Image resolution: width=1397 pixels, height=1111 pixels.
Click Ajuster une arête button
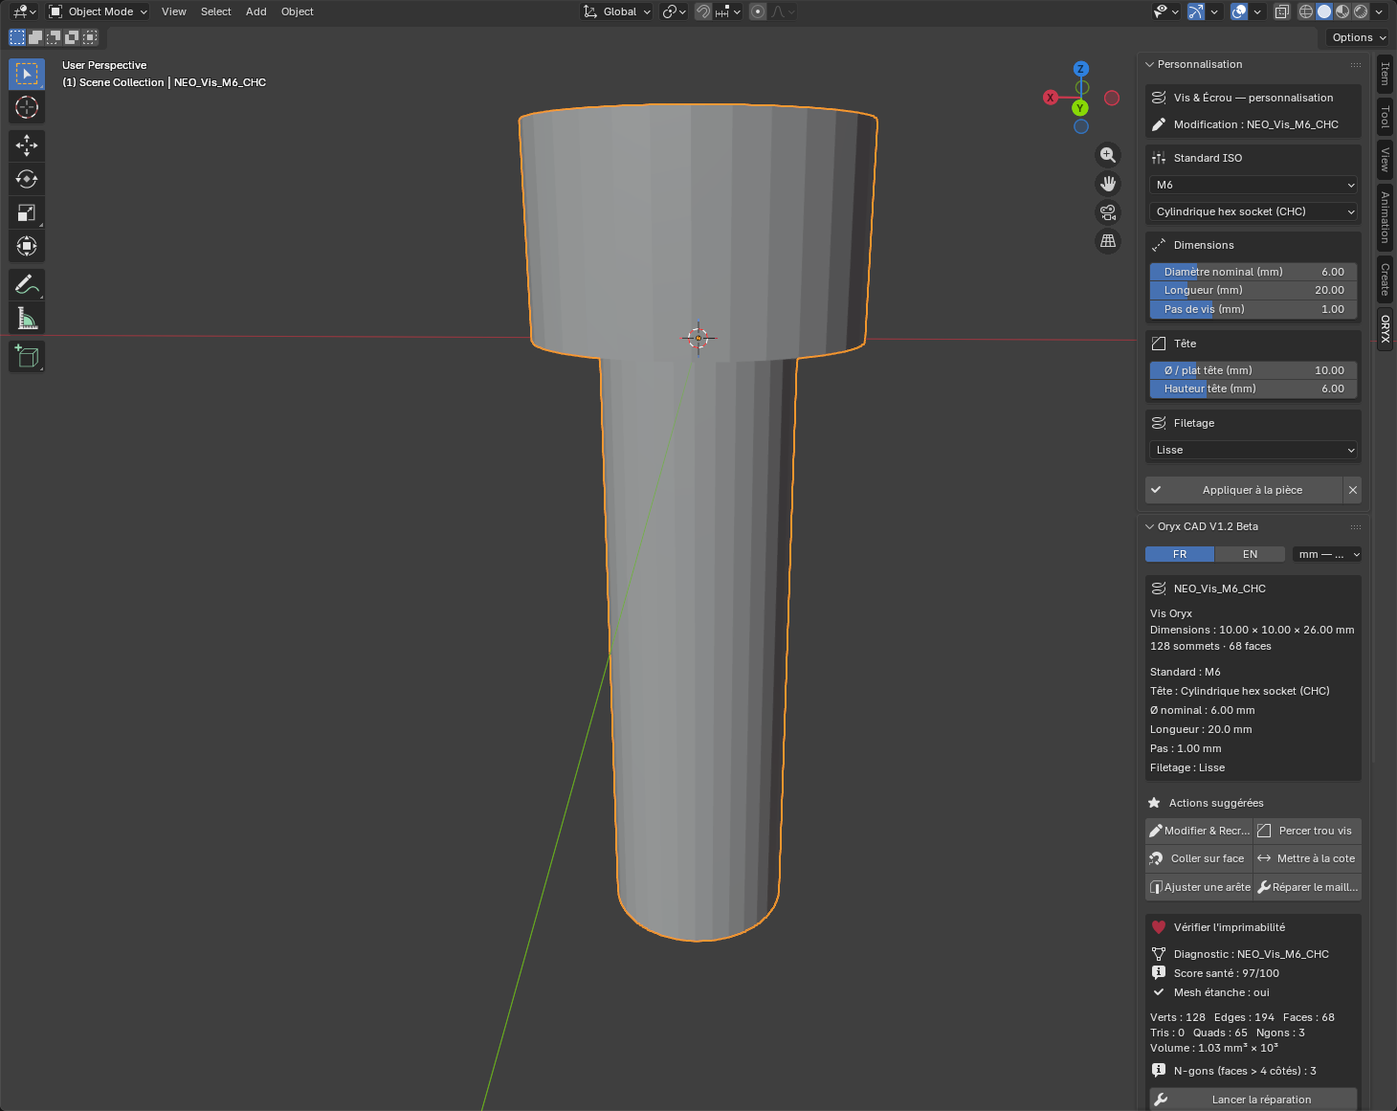(x=1199, y=887)
